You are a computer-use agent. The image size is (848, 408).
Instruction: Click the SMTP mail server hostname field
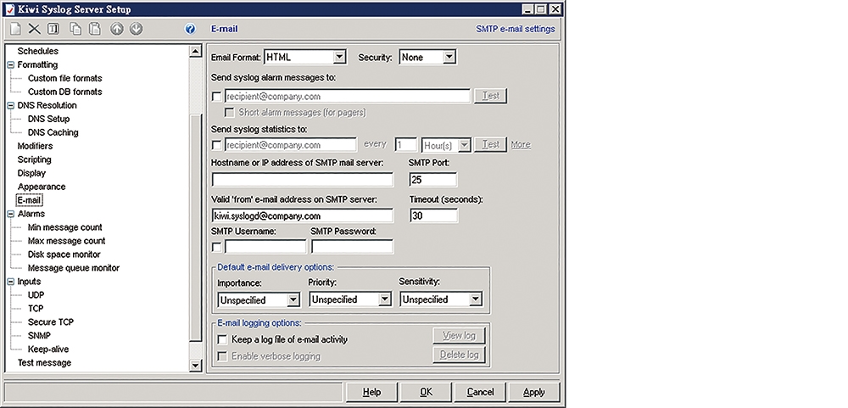point(303,180)
